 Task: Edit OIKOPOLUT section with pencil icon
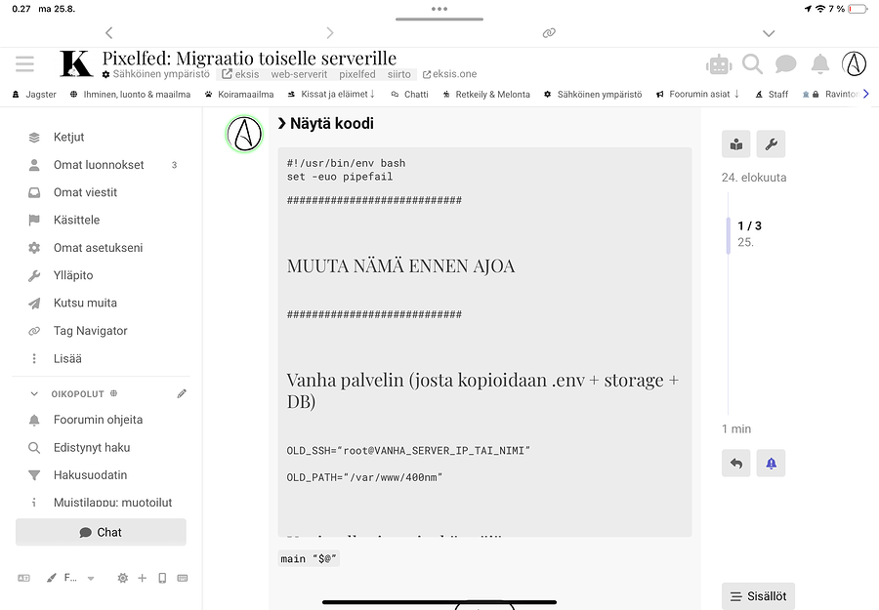click(x=182, y=393)
